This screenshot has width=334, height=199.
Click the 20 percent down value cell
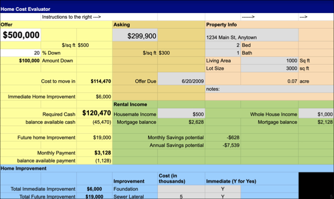click(20, 53)
